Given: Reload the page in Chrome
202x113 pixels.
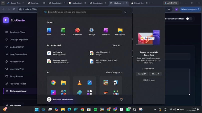Looking at the screenshot, I should (14, 9).
